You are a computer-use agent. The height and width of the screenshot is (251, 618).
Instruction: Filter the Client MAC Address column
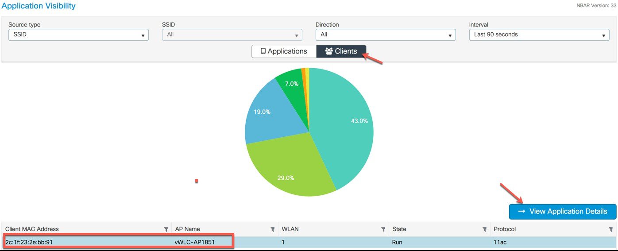click(x=166, y=229)
